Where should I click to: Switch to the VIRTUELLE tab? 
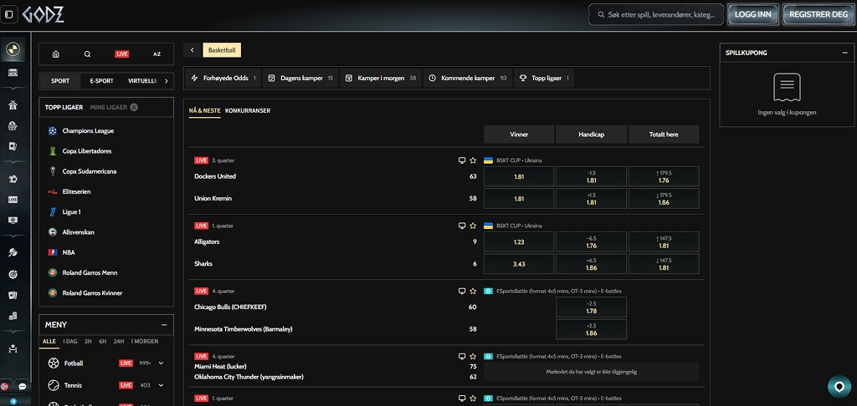(142, 81)
